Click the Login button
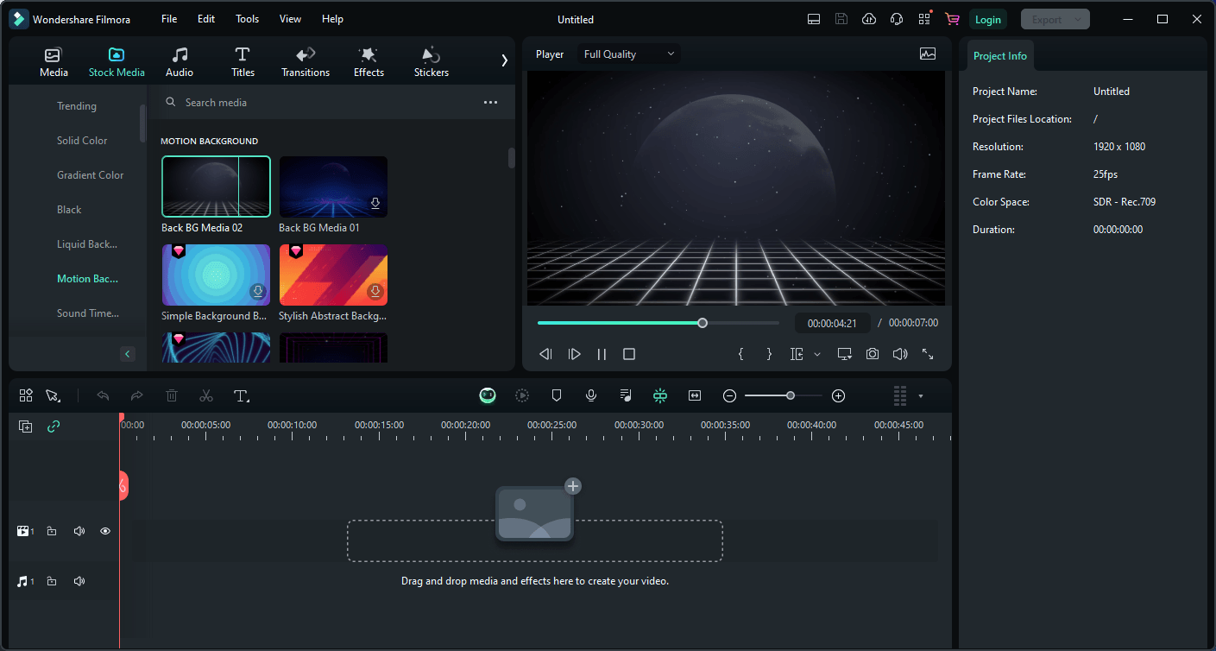 coord(987,19)
